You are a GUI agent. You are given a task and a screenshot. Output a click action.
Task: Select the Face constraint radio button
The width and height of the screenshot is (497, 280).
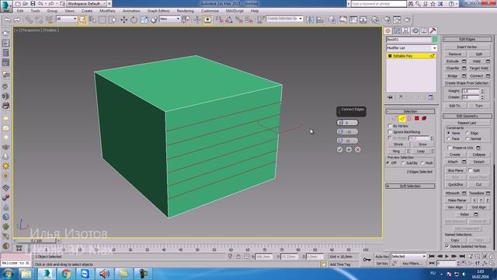coord(449,138)
